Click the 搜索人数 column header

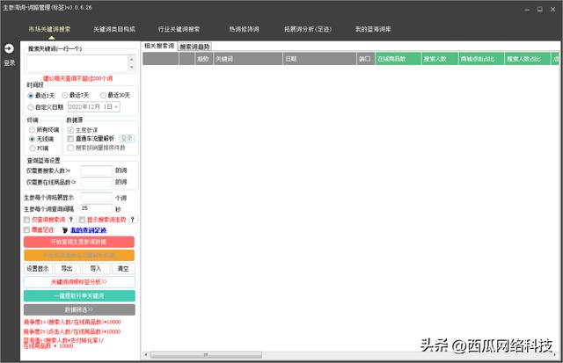(x=440, y=59)
